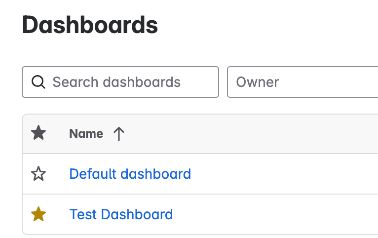378x238 pixels.
Task: Focus the Search dashboards field
Action: click(120, 82)
